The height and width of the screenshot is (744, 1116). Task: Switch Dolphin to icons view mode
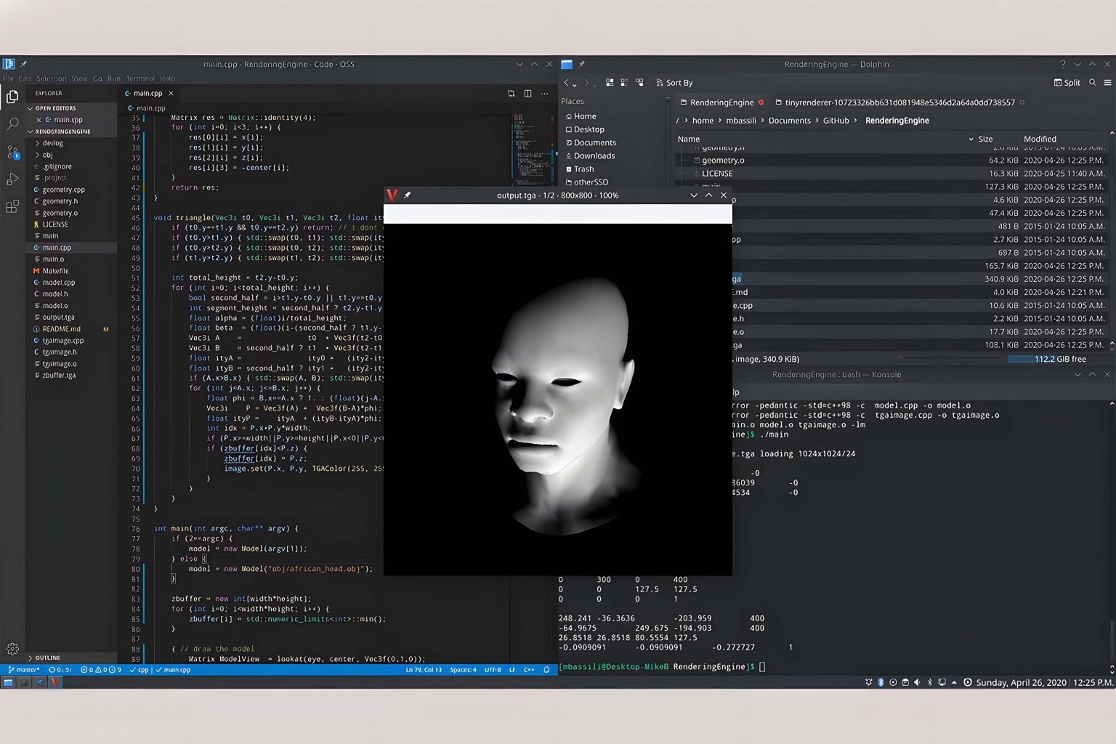point(610,82)
